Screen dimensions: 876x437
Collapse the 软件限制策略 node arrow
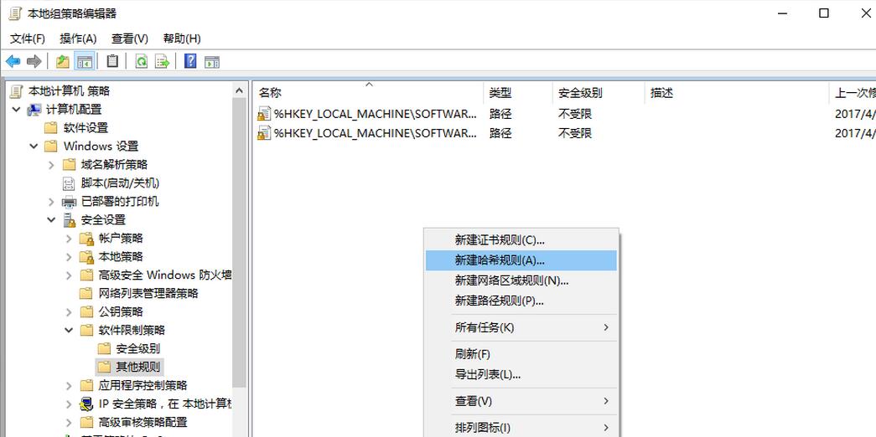[x=69, y=330]
